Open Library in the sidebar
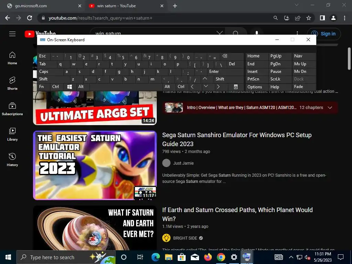This screenshot has height=264, width=352. (12, 134)
